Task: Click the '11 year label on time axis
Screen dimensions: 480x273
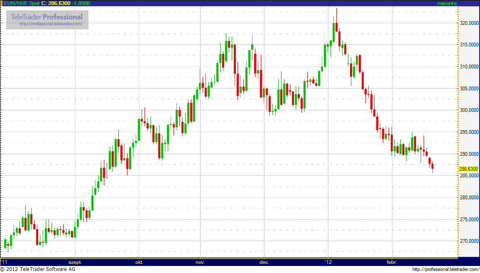Action: (x=4, y=262)
